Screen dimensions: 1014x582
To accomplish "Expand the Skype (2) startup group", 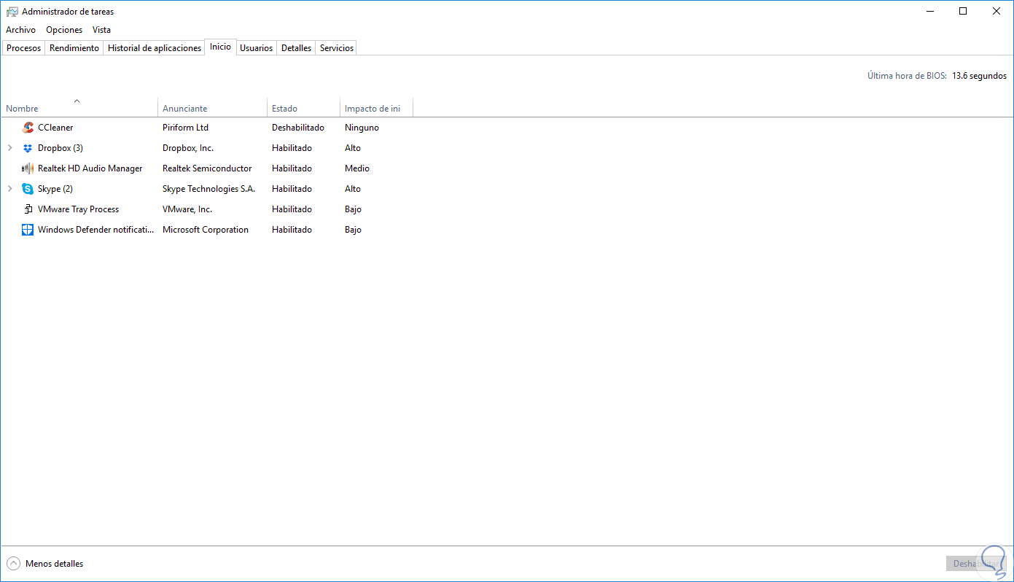I will pyautogui.click(x=10, y=189).
